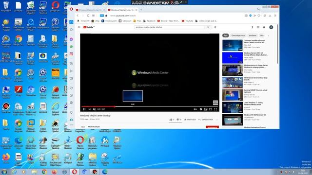Click the PARTAGER share button
This screenshot has height=175, width=312.
pos(190,120)
